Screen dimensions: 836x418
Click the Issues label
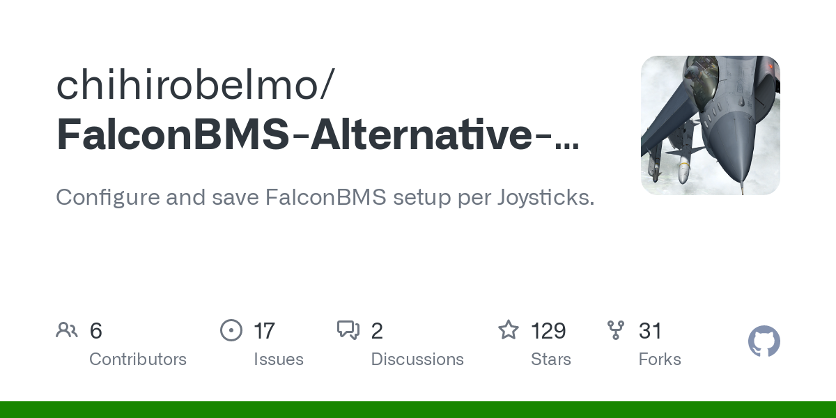(279, 359)
